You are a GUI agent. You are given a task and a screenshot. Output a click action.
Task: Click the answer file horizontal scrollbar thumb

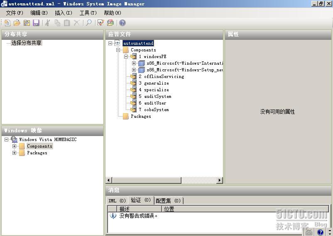tap(147, 180)
